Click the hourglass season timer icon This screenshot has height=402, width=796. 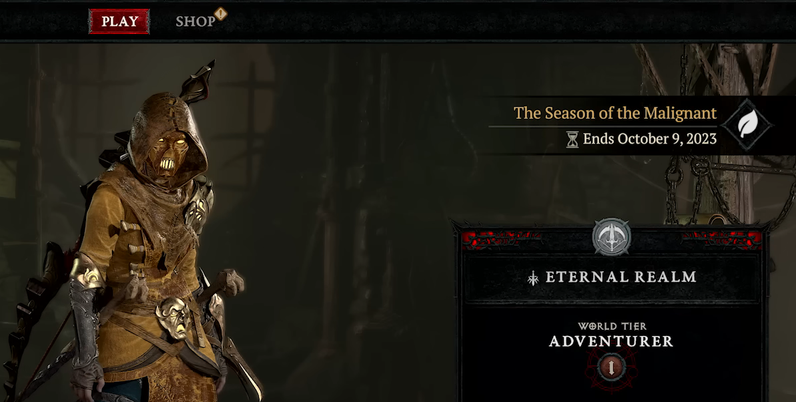click(x=572, y=140)
